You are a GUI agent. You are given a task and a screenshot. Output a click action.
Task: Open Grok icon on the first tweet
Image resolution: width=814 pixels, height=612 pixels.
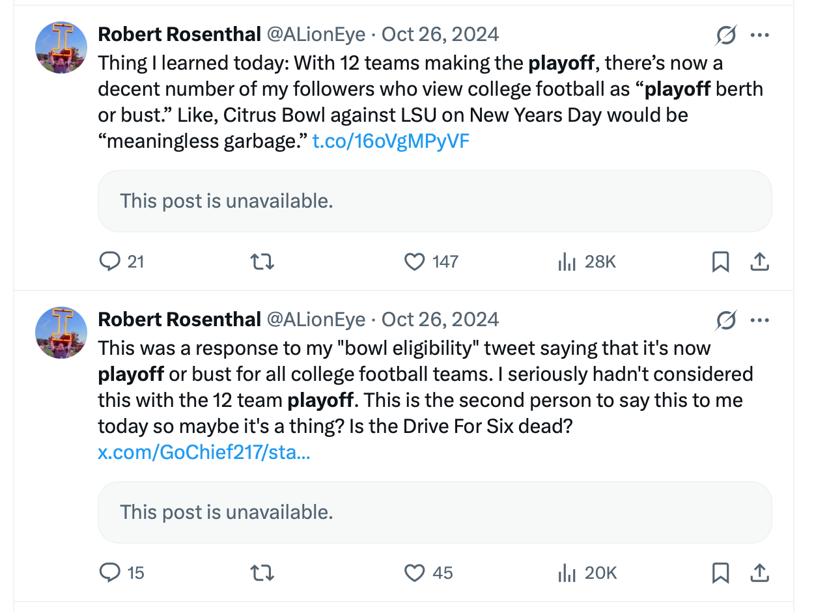click(x=725, y=35)
